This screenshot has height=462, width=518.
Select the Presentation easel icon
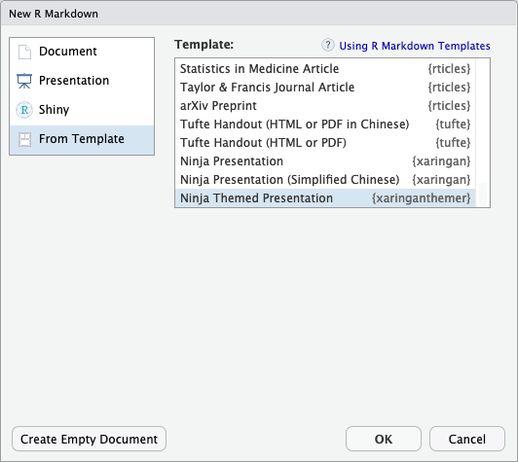24,81
